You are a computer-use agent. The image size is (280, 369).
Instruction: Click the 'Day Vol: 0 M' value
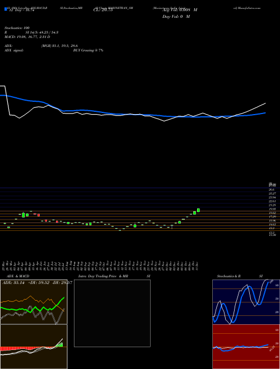pyautogui.click(x=176, y=17)
